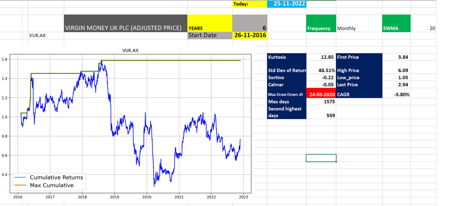The image size is (455, 206).
Task: Click the kurtosis value 12.85
Action: (x=321, y=57)
